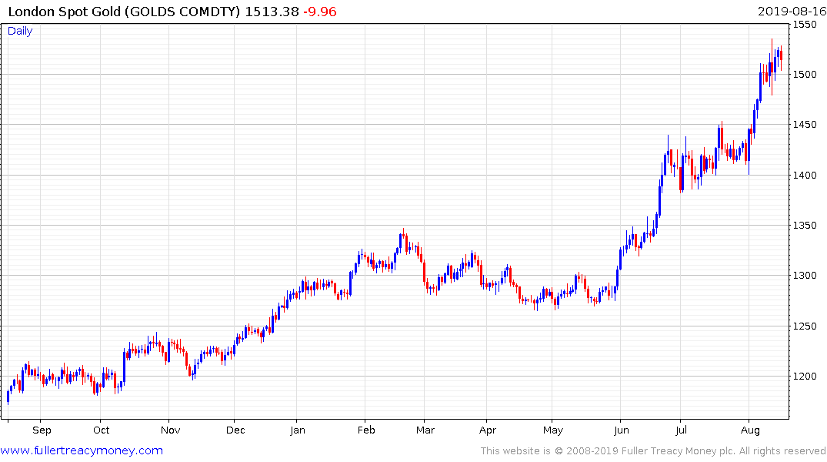This screenshot has width=827, height=462.
Task: Click the 1250 price axis label
Action: [x=805, y=326]
